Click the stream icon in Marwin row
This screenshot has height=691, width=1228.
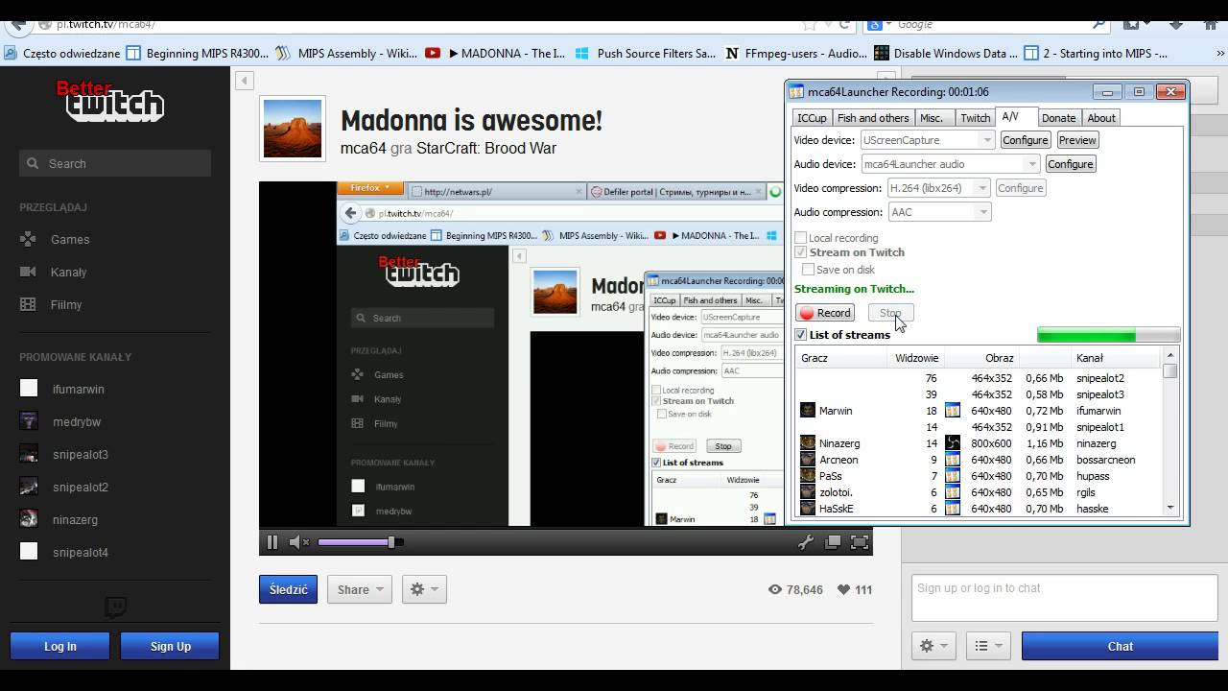click(953, 410)
